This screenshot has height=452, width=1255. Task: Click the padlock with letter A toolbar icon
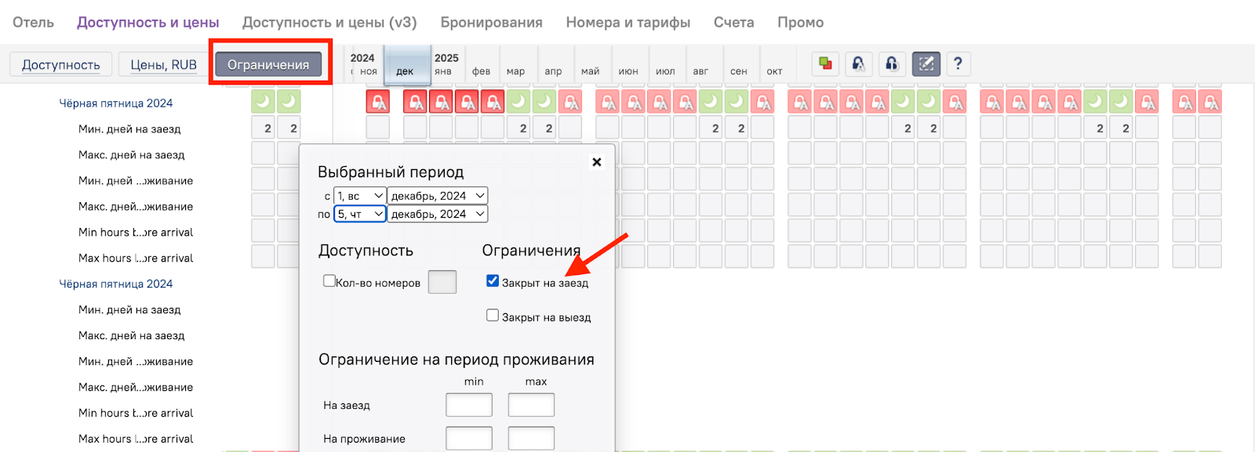[x=859, y=63]
